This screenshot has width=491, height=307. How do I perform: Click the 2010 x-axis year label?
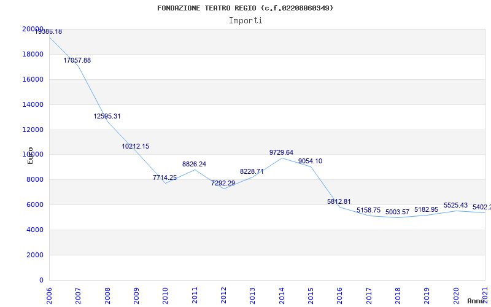(x=165, y=296)
